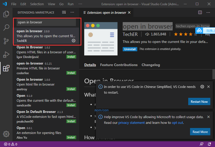Image resolution: width=215 pixels, height=147 pixels.
Task: Select the Extensions view icon
Action: [x=6, y=68]
